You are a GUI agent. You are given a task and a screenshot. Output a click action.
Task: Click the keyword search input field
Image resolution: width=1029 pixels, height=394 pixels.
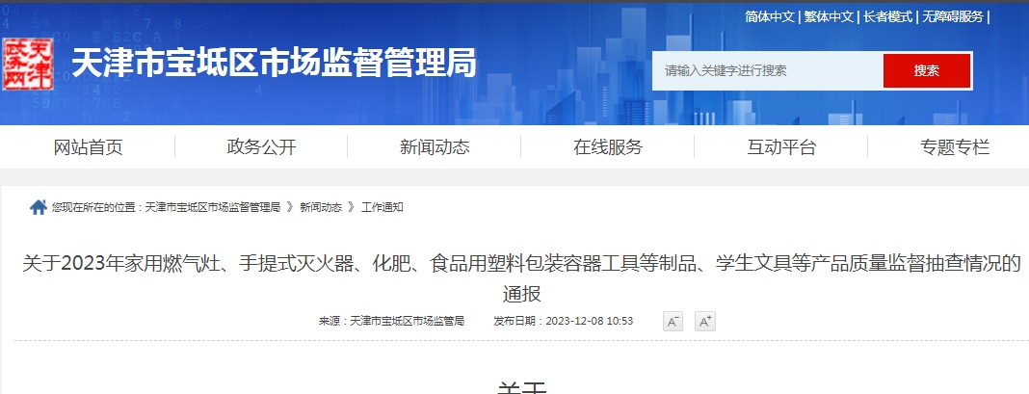point(767,70)
